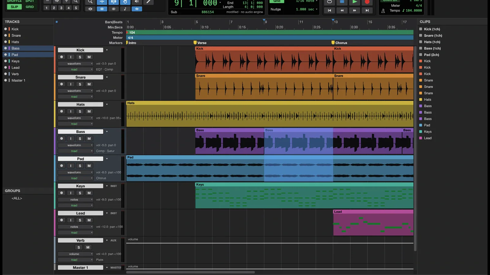Click the Kick track name button

(81, 50)
